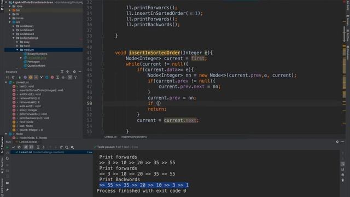Expand the .idea folder
The height and width of the screenshot is (197, 350).
point(10,6)
